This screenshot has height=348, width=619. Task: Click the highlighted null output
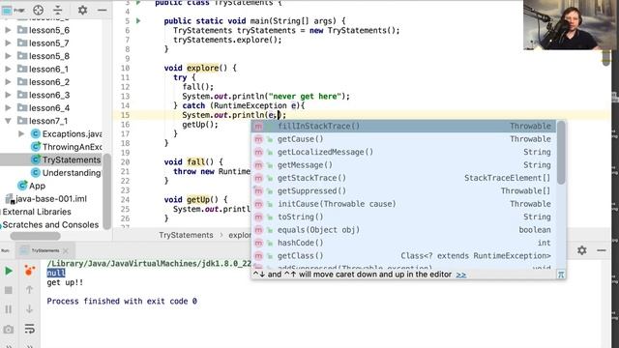tap(56, 273)
